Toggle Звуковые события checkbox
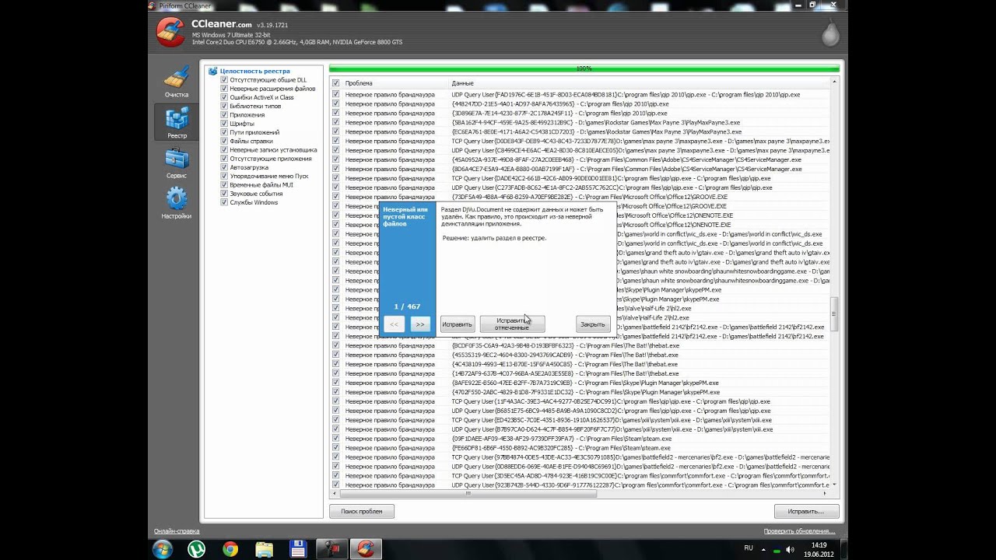996x560 pixels. point(224,194)
